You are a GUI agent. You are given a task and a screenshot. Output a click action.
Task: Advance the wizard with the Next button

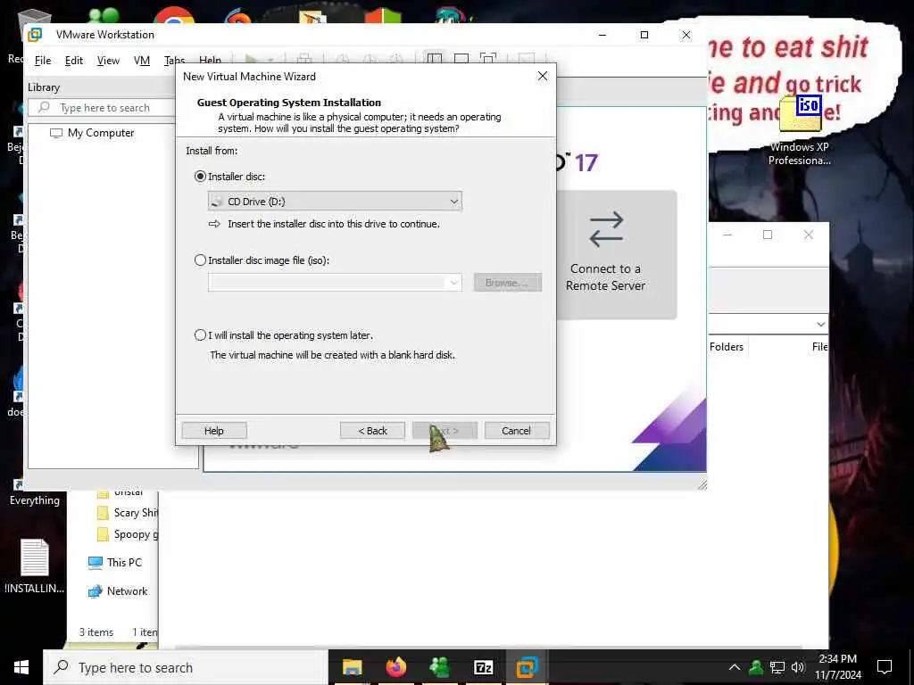445,431
